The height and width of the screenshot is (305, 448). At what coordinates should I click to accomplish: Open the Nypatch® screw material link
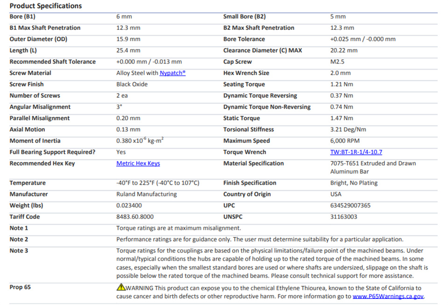pyautogui.click(x=173, y=73)
